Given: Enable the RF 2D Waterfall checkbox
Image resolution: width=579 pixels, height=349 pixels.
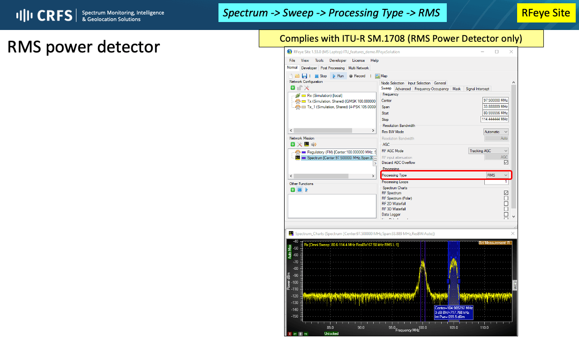Looking at the screenshot, I should pos(506,203).
